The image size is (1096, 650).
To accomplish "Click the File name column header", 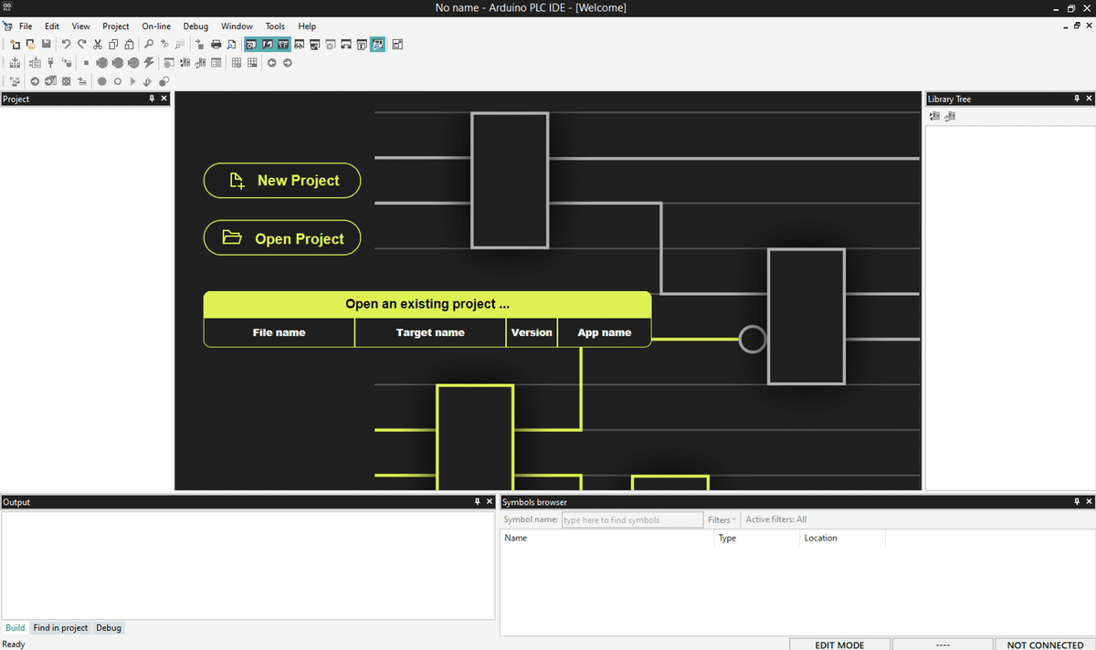I will coord(279,332).
